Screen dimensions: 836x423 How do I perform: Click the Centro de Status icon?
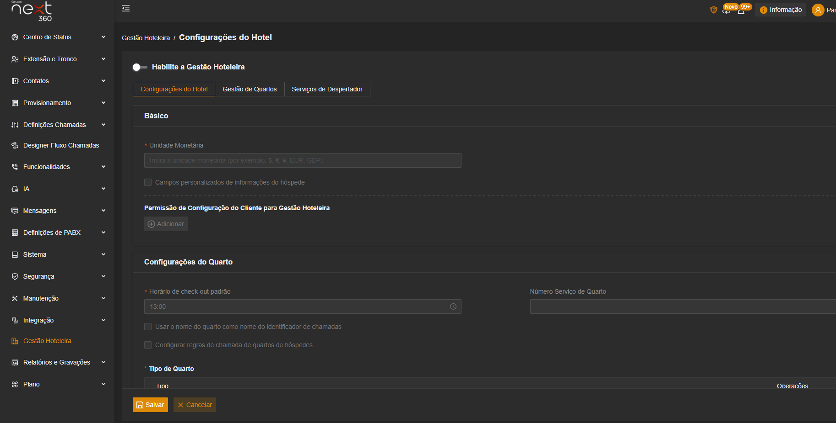click(15, 37)
